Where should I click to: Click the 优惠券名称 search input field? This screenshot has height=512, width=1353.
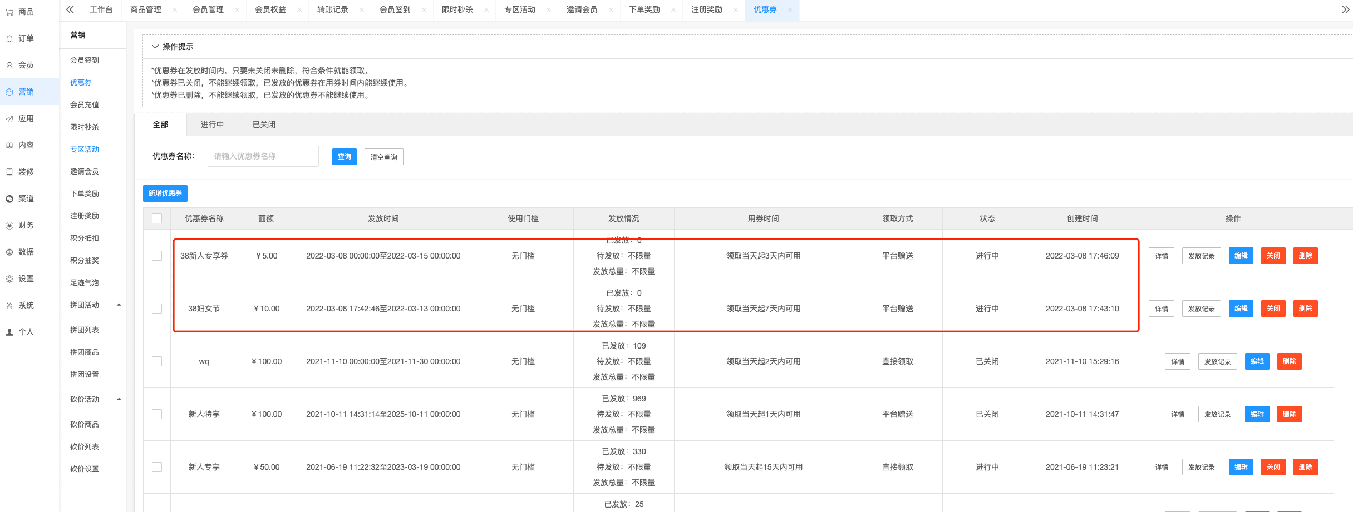click(x=263, y=156)
